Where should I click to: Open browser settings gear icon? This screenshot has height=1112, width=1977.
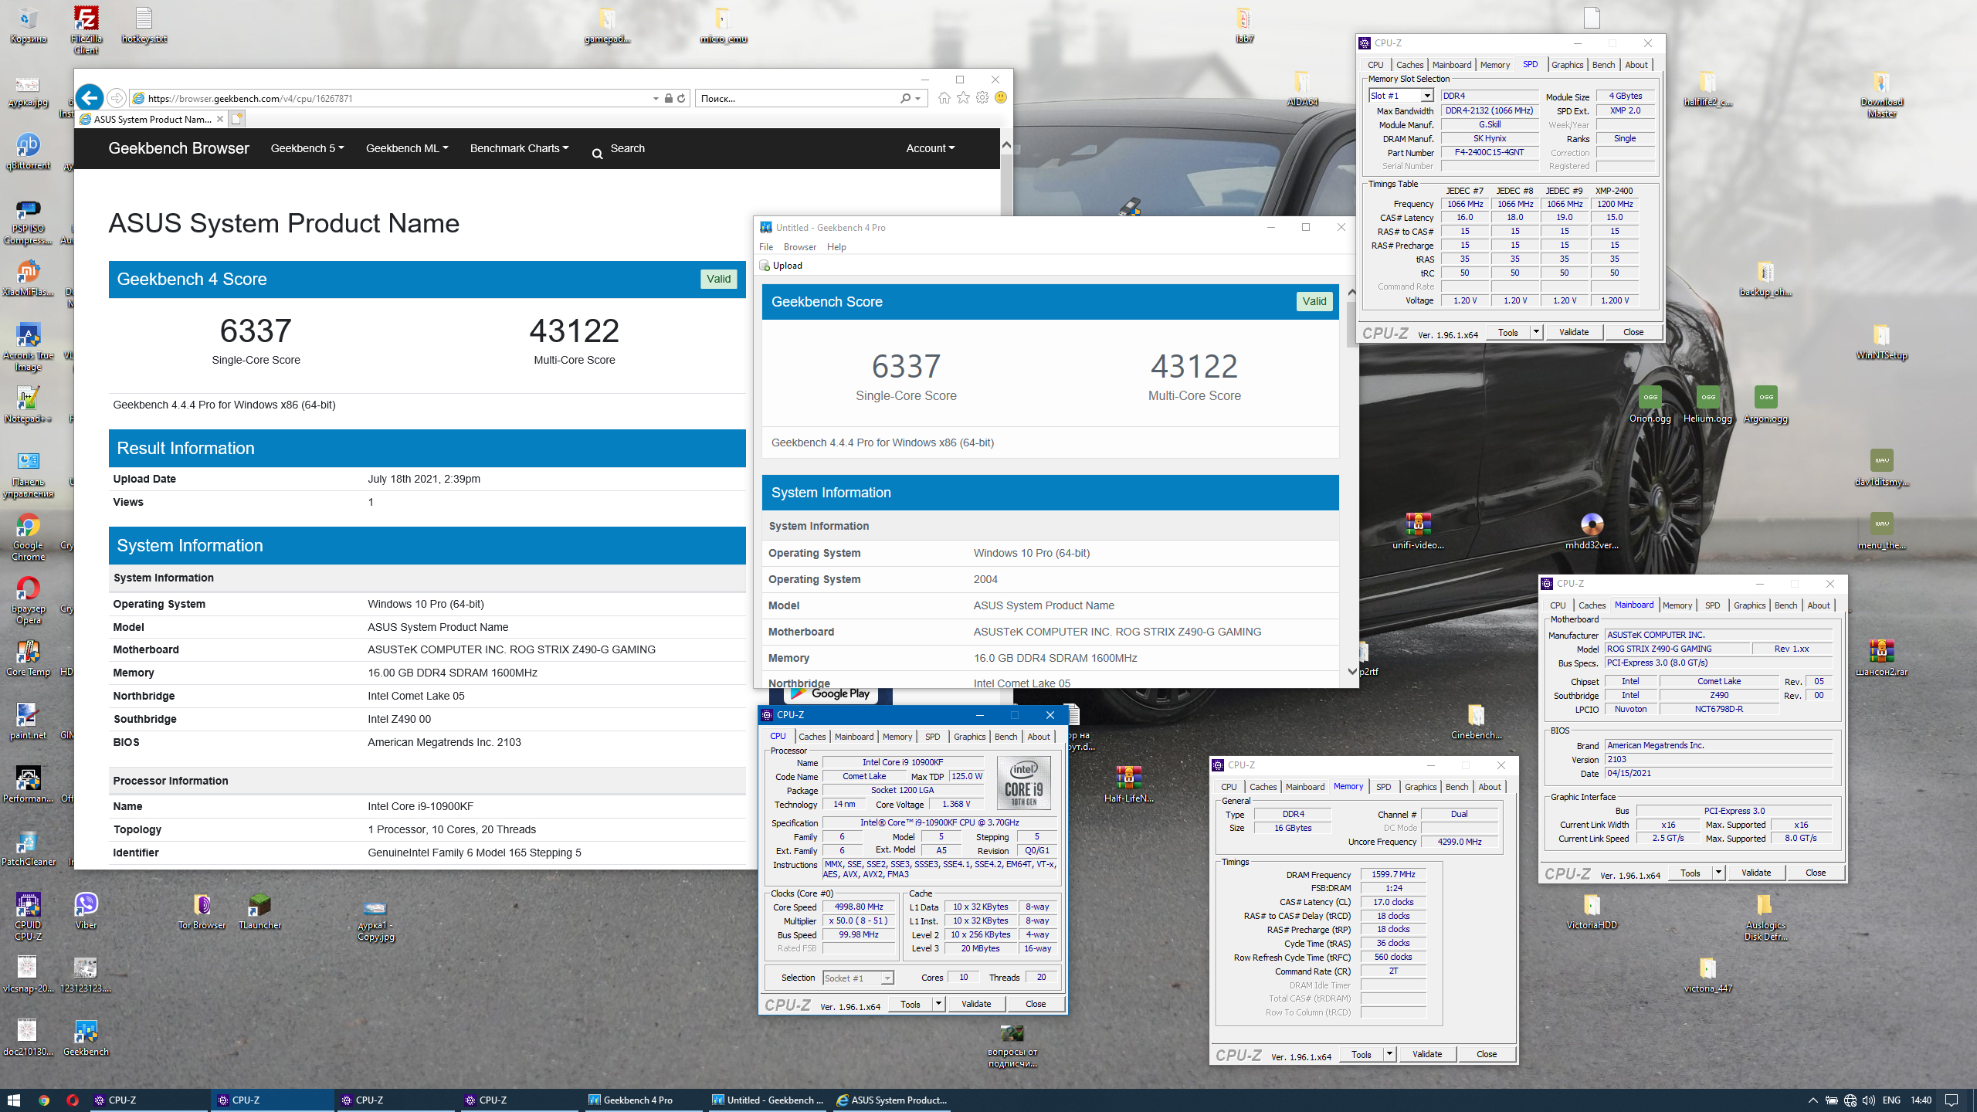(982, 98)
